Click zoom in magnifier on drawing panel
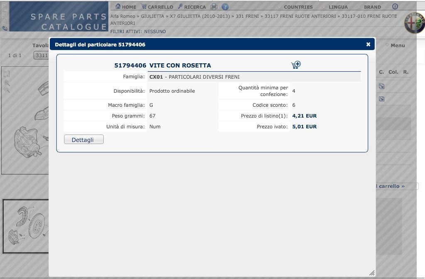The width and height of the screenshot is (425, 279). (x=7, y=82)
